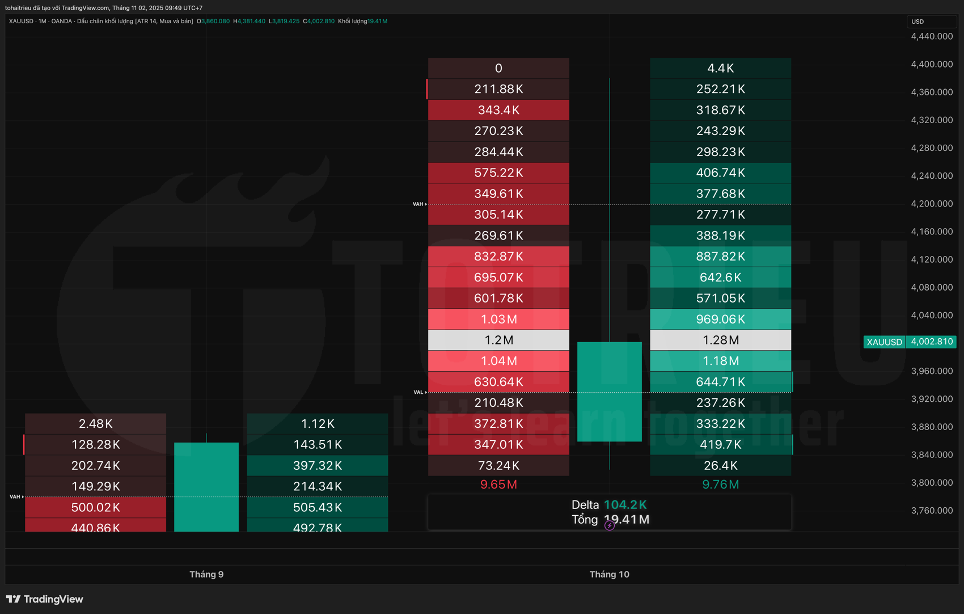Screen dimensions: 964x614
Task: Click the XAUUSD symbol in the chart legend
Action: click(20, 21)
